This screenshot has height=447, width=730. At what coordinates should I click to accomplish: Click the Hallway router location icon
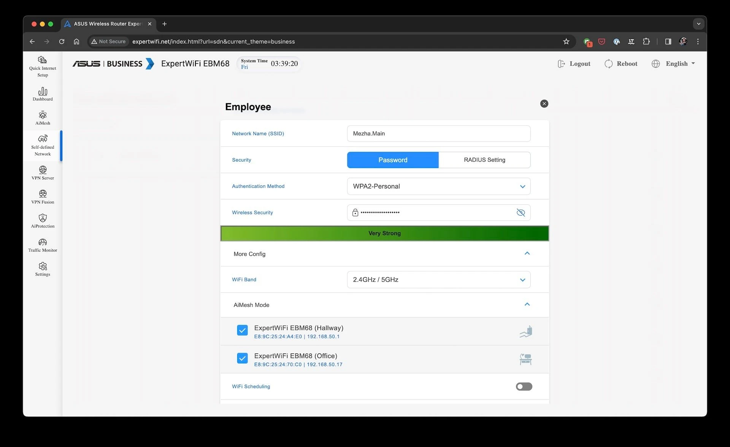[x=525, y=331]
